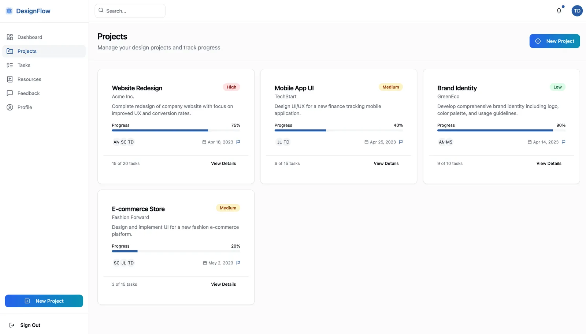This screenshot has height=334, width=586.
Task: Click Brand Identity 90% progress bar
Action: click(x=501, y=130)
